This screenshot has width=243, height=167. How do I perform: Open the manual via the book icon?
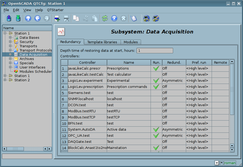[x=134, y=18]
